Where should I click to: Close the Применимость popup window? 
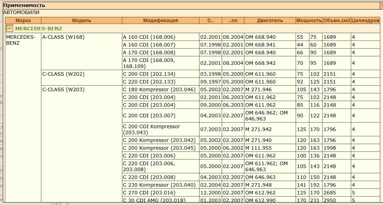click(x=382, y=5)
